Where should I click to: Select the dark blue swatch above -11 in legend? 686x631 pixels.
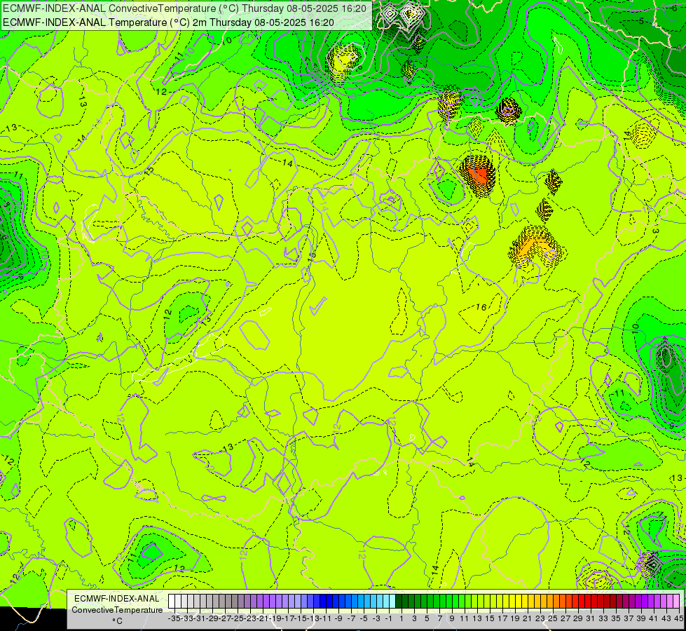(x=323, y=602)
